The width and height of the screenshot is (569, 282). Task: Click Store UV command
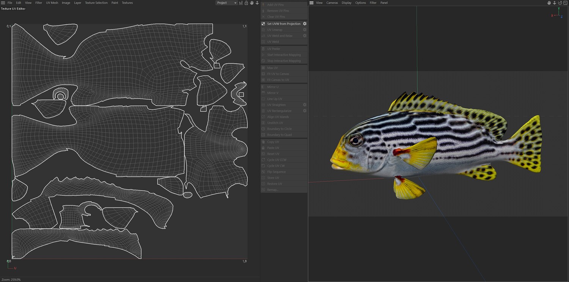pyautogui.click(x=284, y=178)
